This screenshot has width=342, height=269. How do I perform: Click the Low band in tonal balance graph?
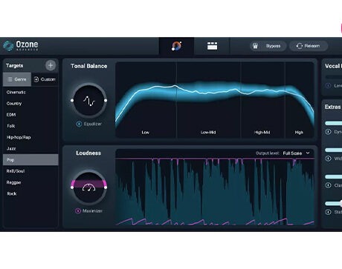pyautogui.click(x=146, y=100)
